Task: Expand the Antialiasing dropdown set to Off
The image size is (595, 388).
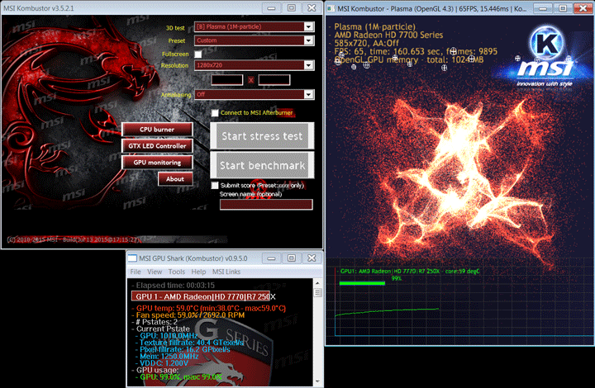Action: pos(255,94)
